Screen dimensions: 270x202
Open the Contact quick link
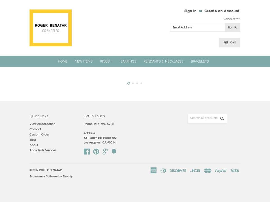pos(35,129)
